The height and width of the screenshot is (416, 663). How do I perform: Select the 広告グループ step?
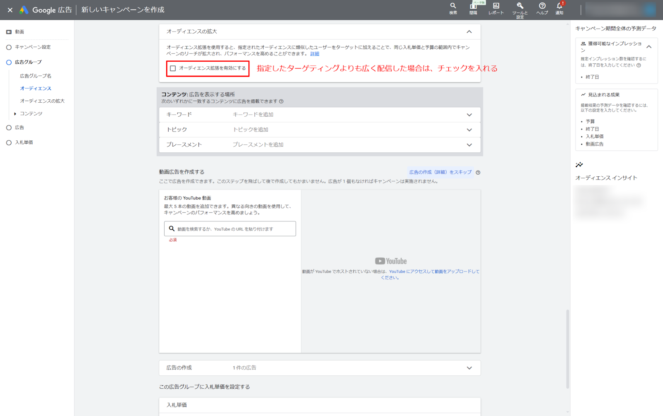tap(28, 62)
